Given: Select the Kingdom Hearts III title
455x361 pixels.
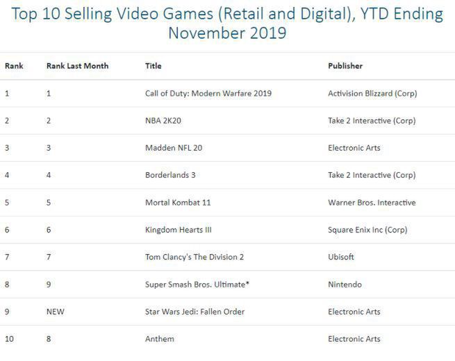Looking at the screenshot, I should (179, 230).
